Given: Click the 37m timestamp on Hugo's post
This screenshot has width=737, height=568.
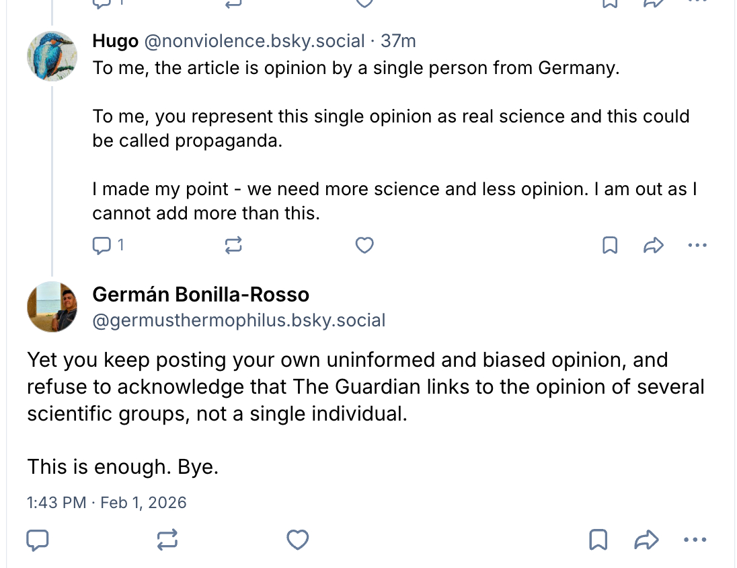Looking at the screenshot, I should (398, 41).
